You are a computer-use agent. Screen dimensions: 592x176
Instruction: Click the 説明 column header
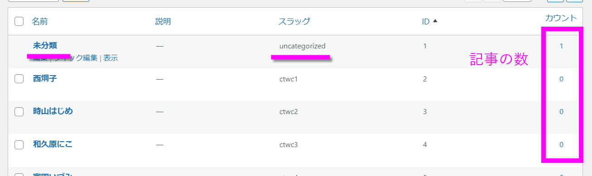[x=163, y=21]
